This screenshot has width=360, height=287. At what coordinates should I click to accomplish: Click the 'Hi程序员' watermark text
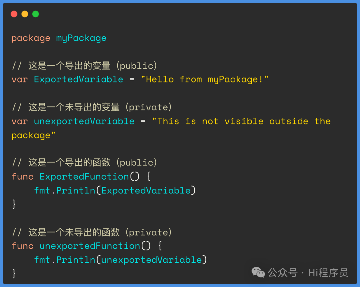coord(328,273)
